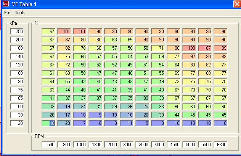Select the VE cell with value 29

[x=111, y=107]
